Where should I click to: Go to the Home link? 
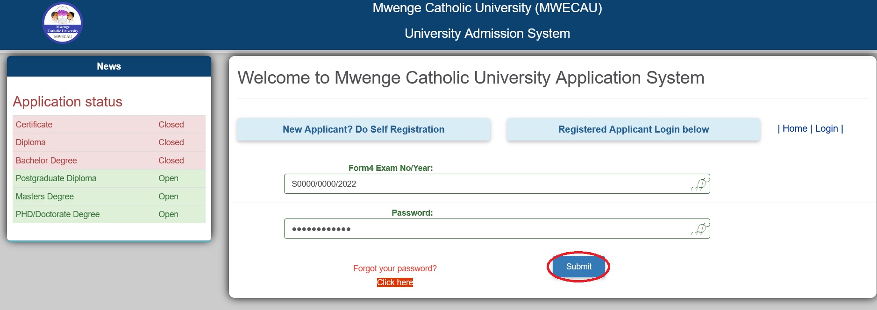[795, 128]
